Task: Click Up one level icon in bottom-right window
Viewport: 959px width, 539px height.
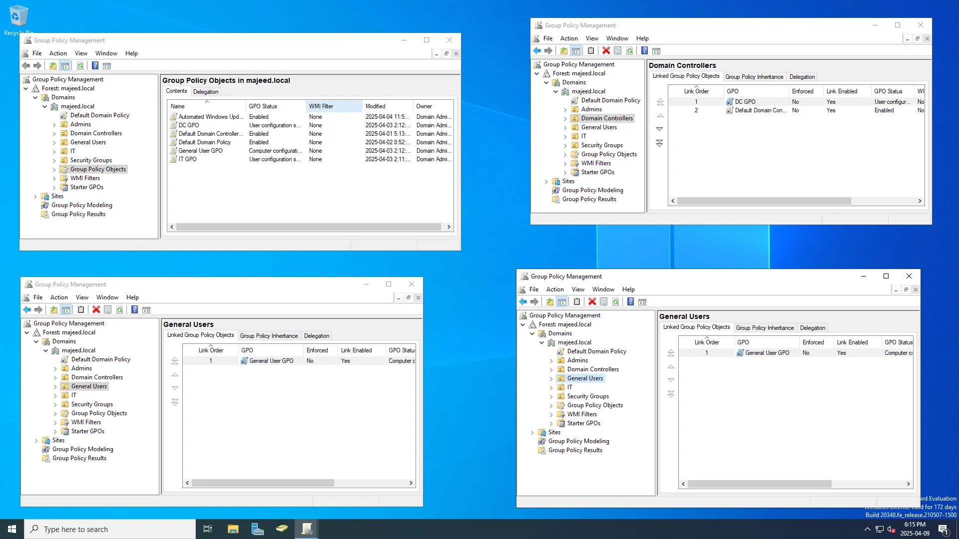Action: pos(550,302)
